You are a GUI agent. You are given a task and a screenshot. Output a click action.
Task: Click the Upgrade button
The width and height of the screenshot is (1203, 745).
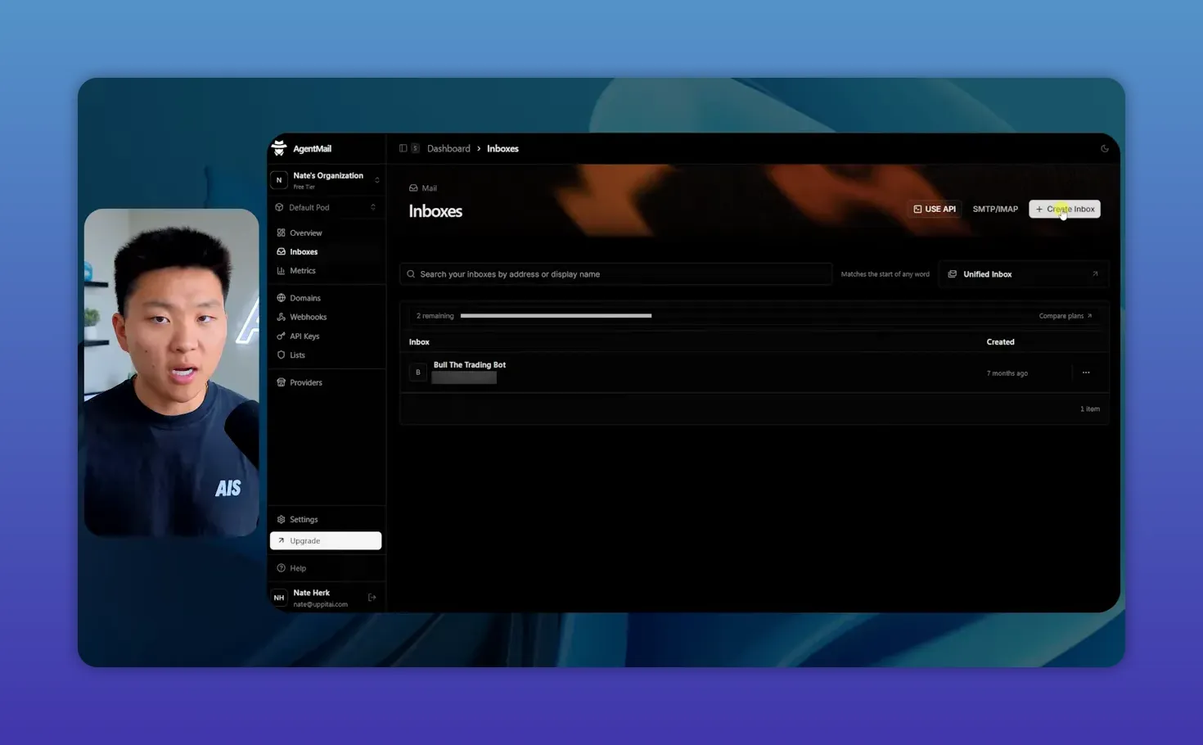click(x=326, y=540)
